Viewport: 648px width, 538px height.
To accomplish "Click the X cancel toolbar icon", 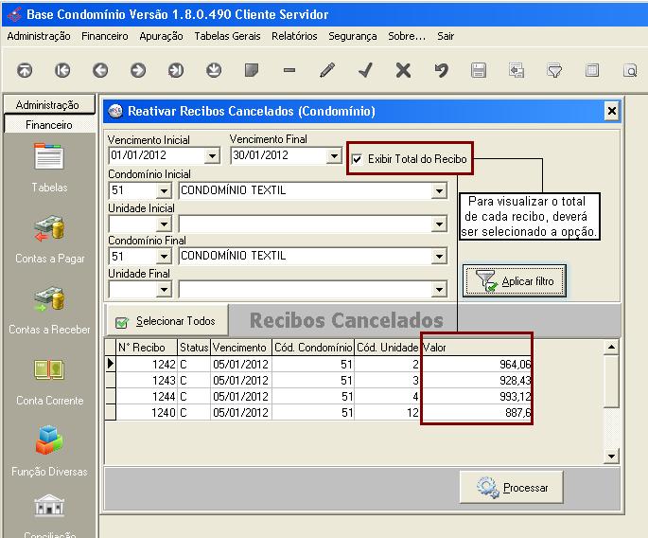I will click(x=403, y=70).
